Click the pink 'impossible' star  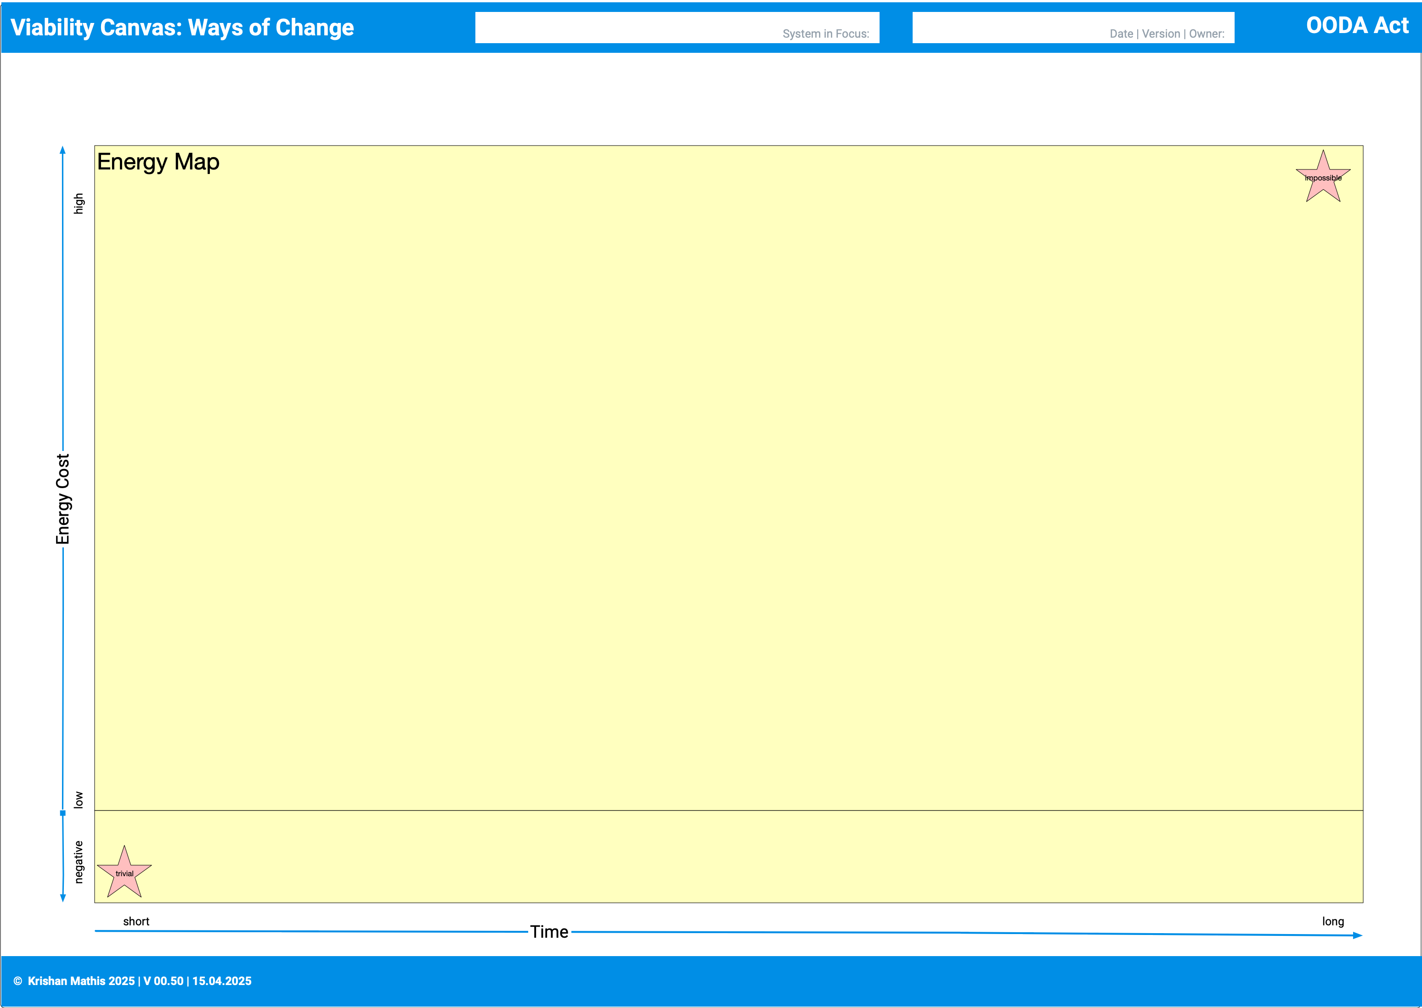(1323, 179)
